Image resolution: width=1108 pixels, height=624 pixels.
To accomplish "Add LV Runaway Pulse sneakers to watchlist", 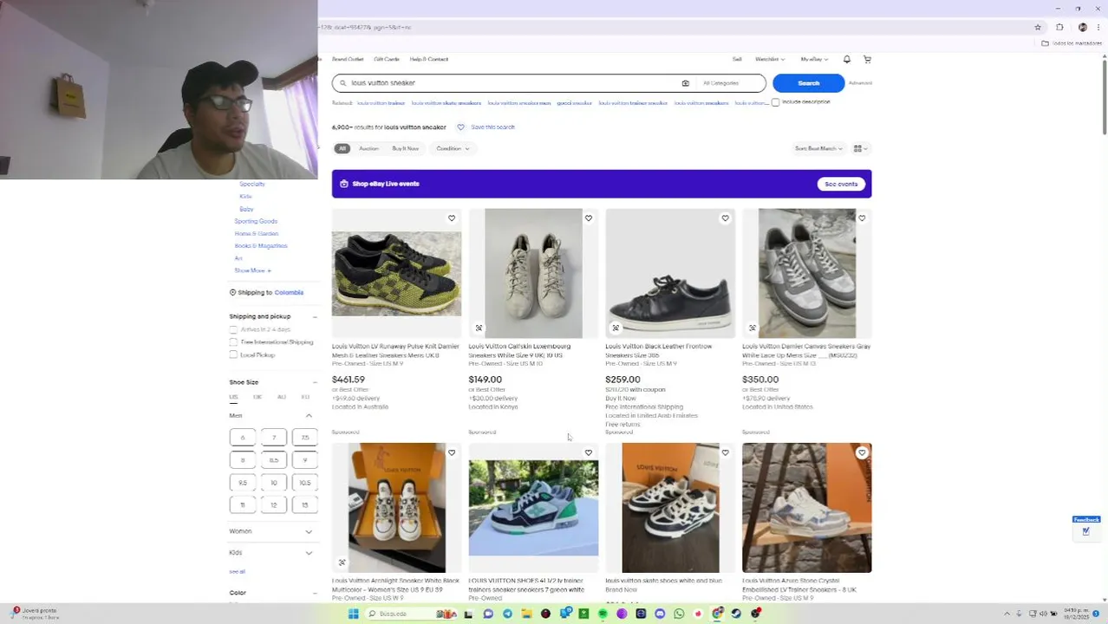I will [x=451, y=218].
